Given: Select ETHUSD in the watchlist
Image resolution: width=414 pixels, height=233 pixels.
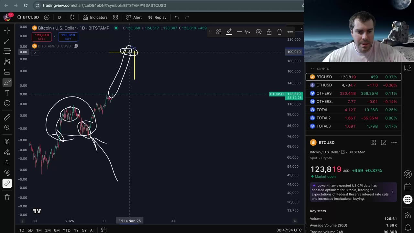Looking at the screenshot, I should (354, 85).
